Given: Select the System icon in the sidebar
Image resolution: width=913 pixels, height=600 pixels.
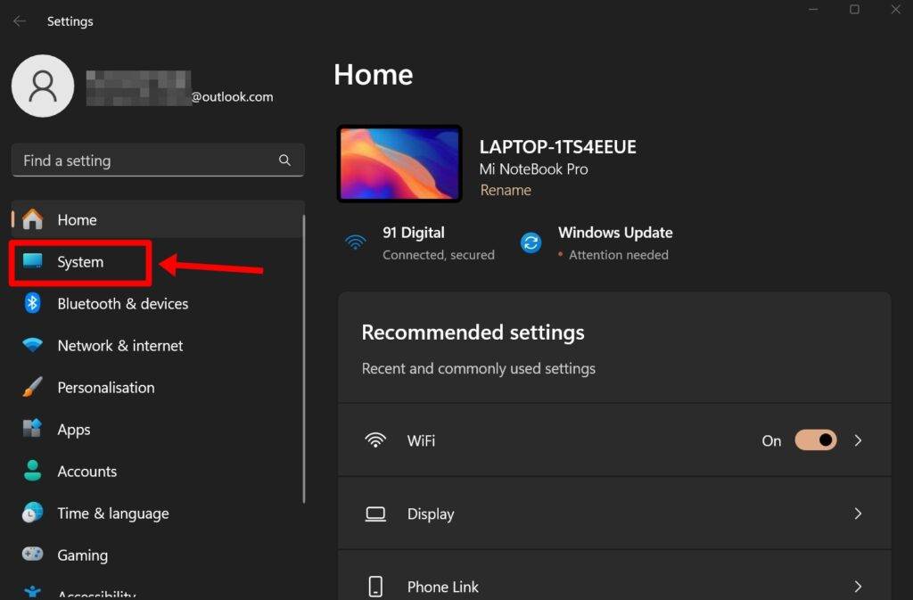Looking at the screenshot, I should (31, 262).
